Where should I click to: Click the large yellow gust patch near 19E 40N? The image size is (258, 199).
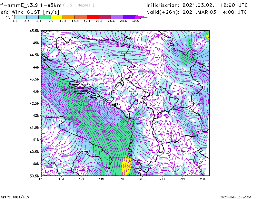tap(126, 166)
